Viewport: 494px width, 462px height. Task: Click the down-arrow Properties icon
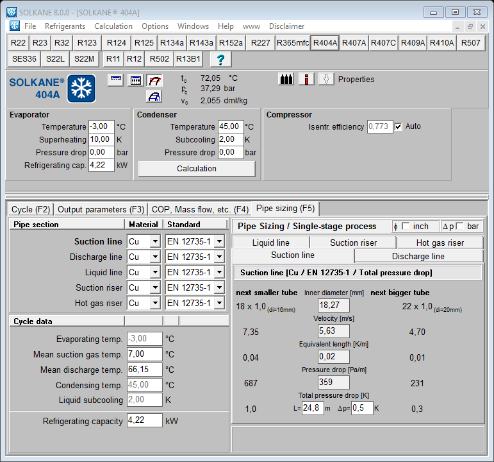point(326,79)
